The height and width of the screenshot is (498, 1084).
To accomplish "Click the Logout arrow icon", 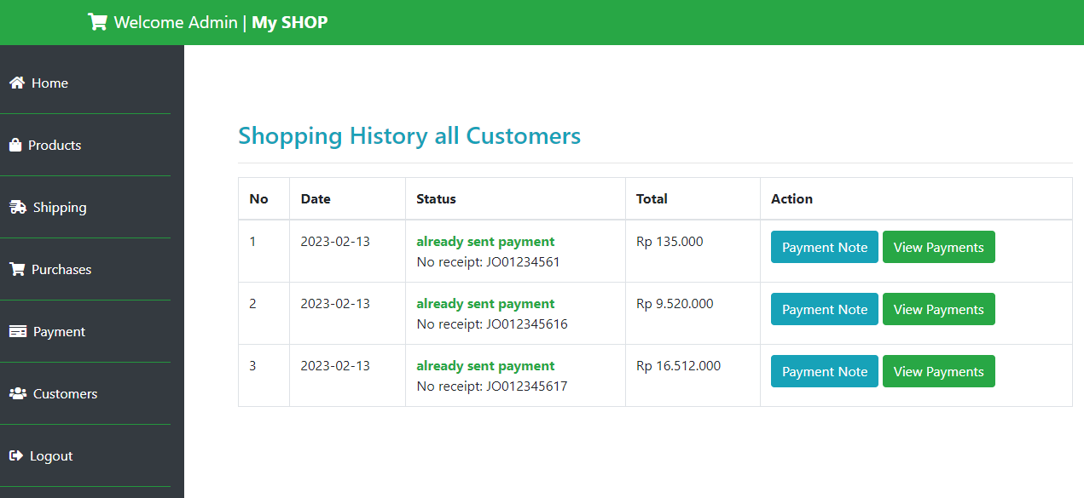I will [x=15, y=455].
